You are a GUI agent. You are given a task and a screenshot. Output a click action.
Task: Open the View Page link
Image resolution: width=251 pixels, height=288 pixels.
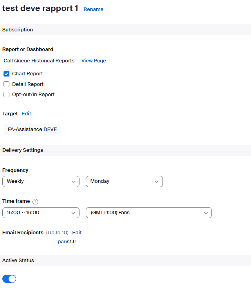pyautogui.click(x=94, y=60)
